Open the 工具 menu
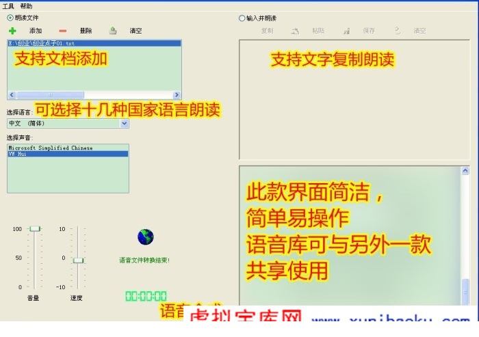 coord(8,6)
